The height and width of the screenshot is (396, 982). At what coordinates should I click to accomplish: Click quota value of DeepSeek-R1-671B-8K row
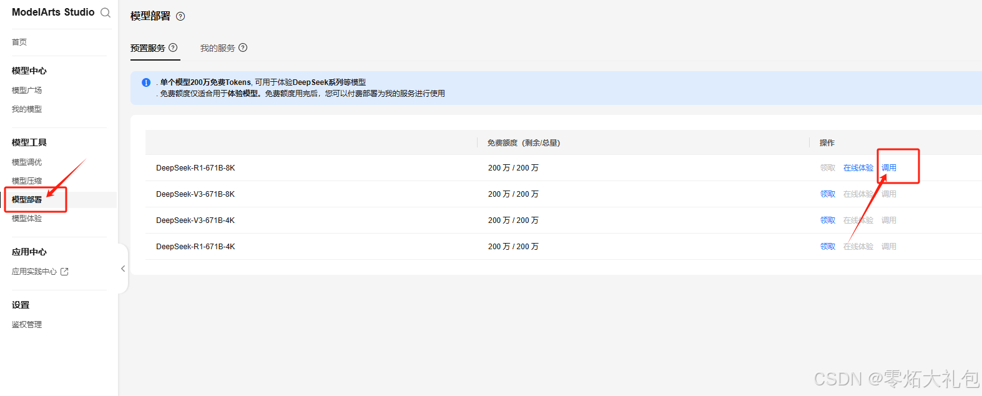(x=513, y=168)
